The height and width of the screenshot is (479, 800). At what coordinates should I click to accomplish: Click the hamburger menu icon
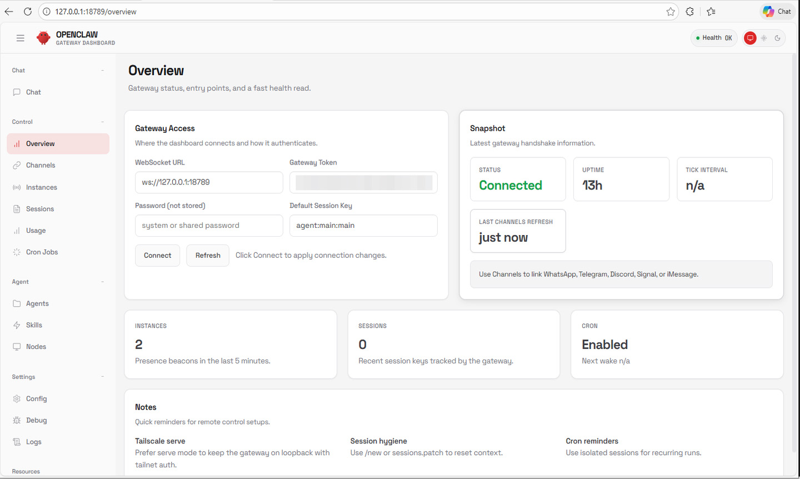(21, 38)
